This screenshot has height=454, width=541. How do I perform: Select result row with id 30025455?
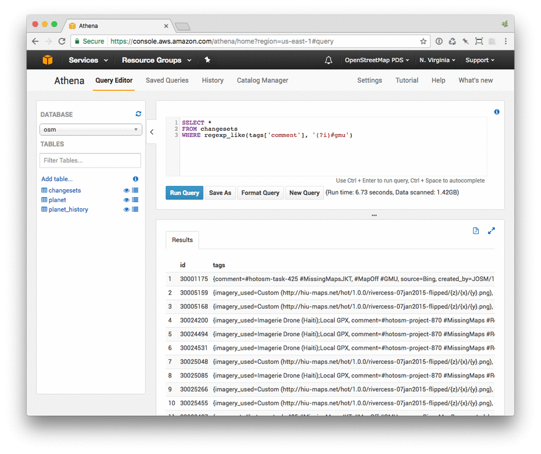coord(330,403)
